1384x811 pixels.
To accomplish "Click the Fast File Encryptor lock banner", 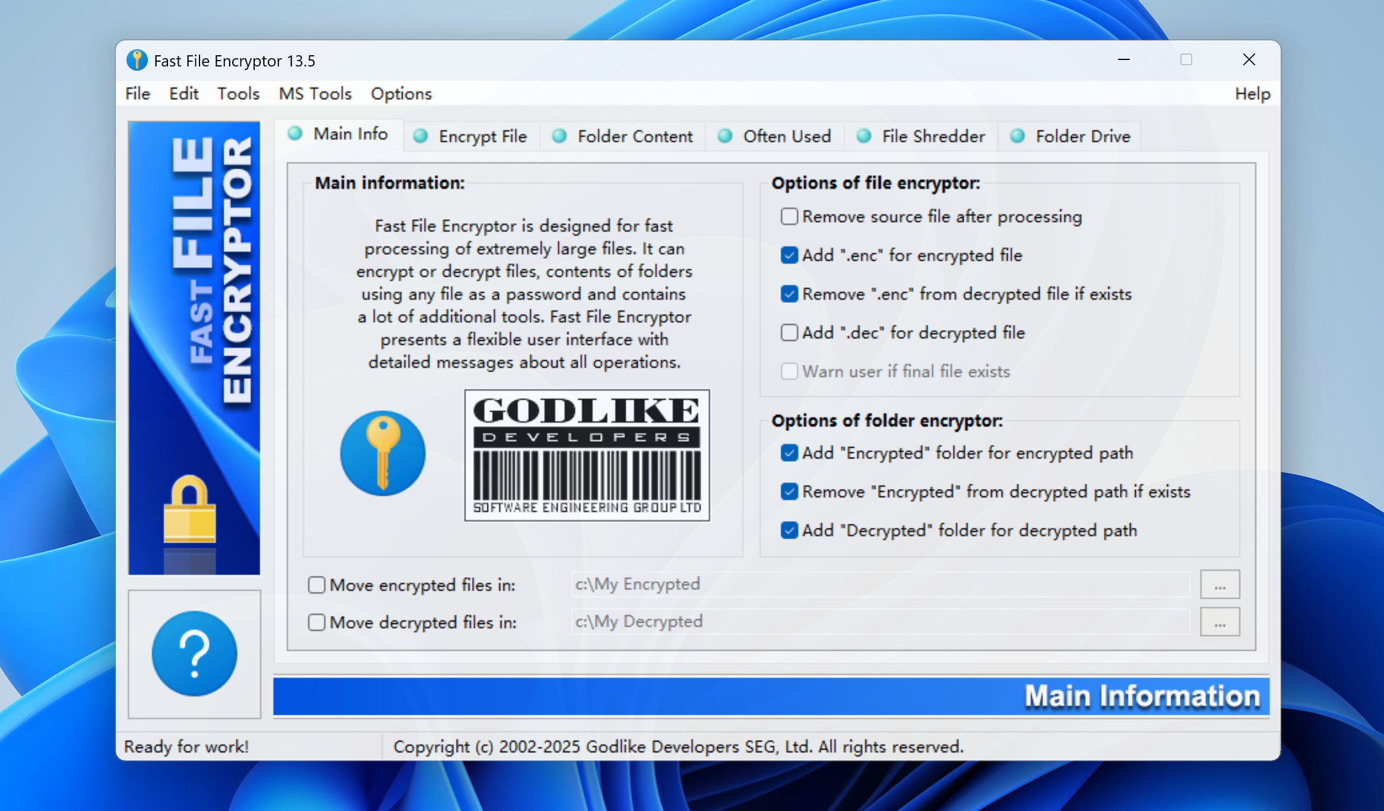I will [194, 348].
